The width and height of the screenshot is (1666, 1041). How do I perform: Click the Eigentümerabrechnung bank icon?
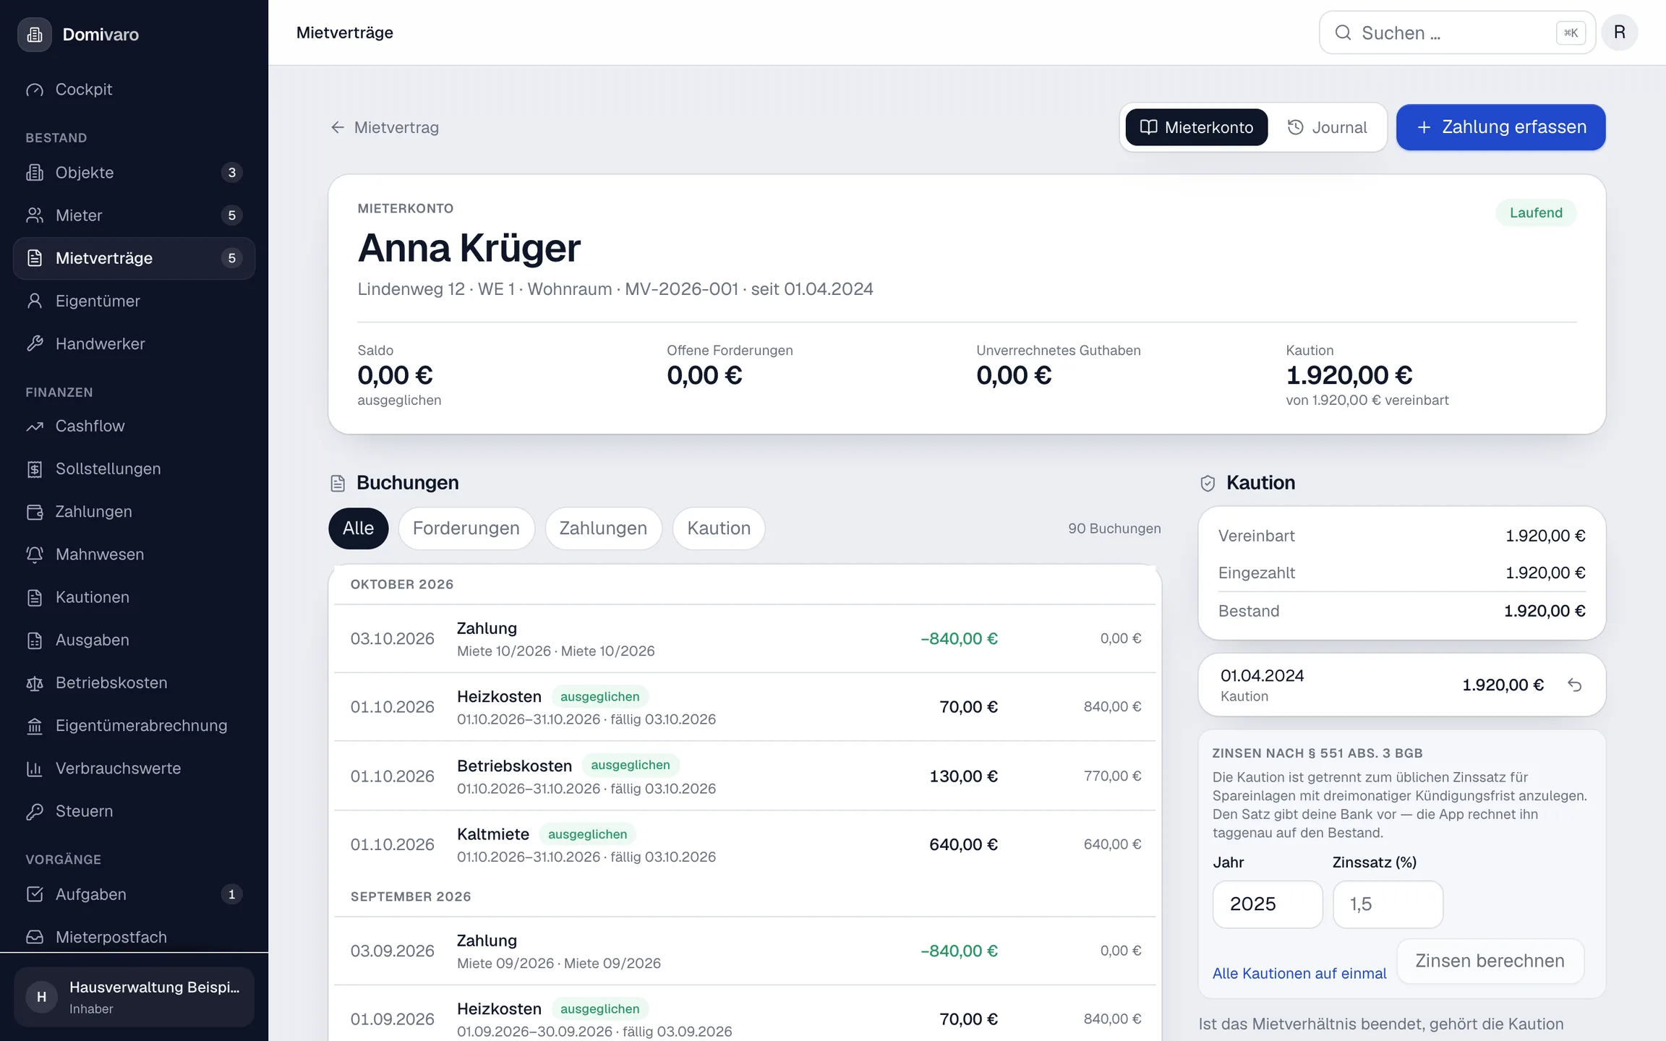click(35, 726)
